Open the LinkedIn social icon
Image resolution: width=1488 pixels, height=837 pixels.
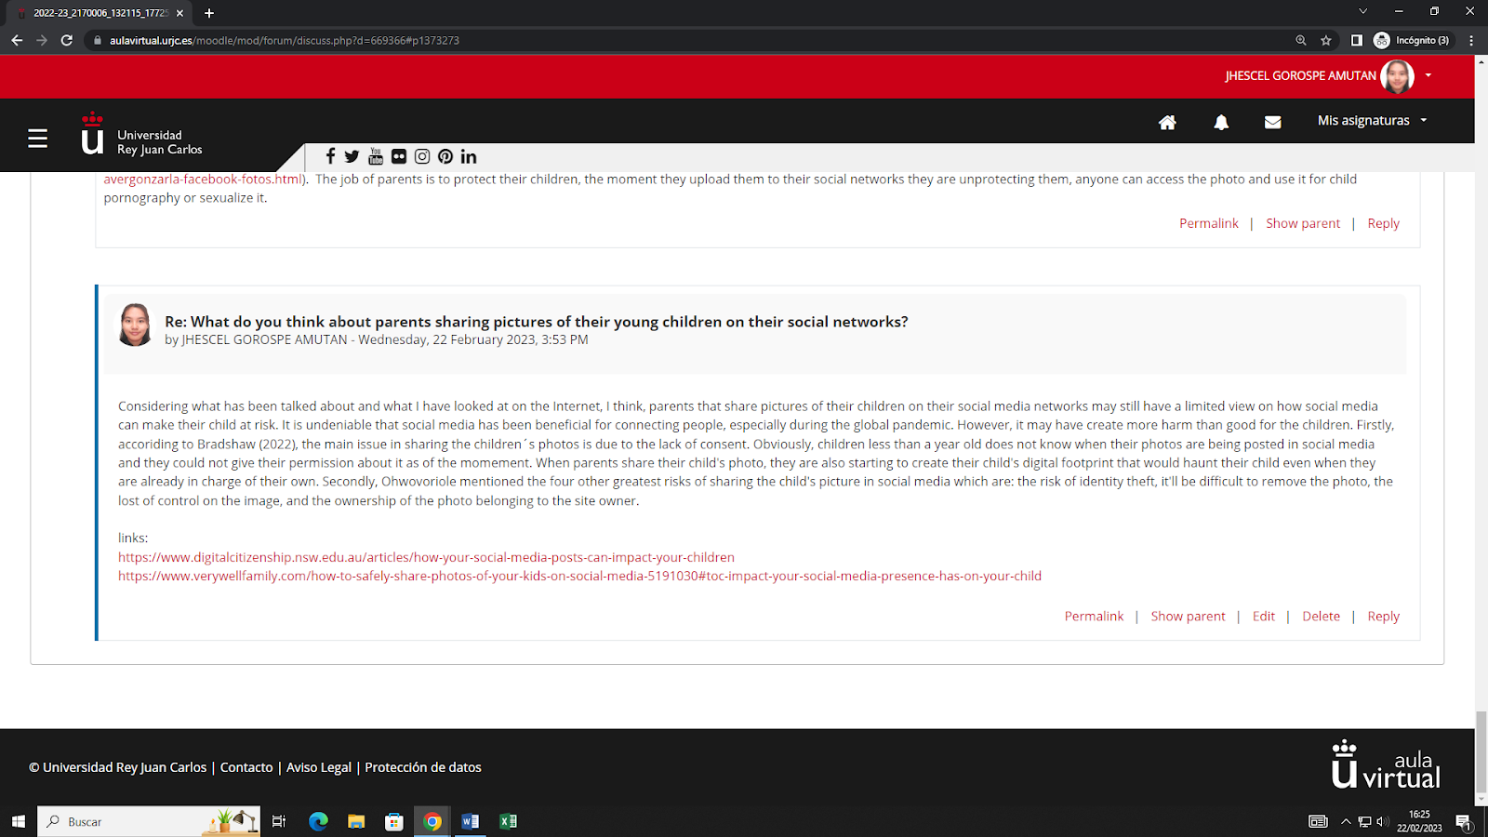click(469, 156)
